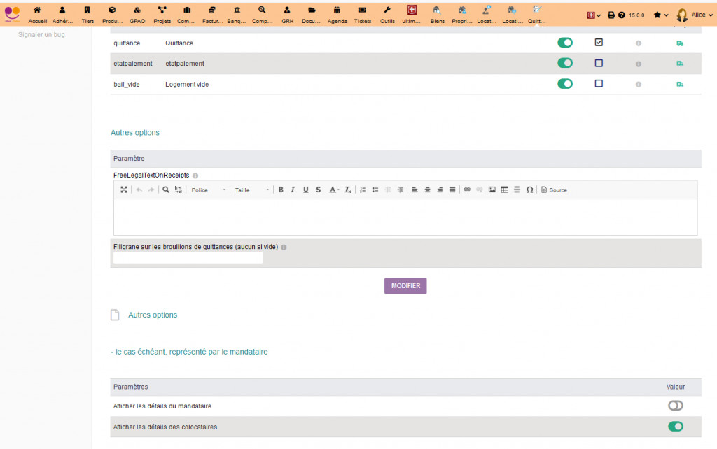Open the text color picker
717x449 pixels.
click(334, 190)
